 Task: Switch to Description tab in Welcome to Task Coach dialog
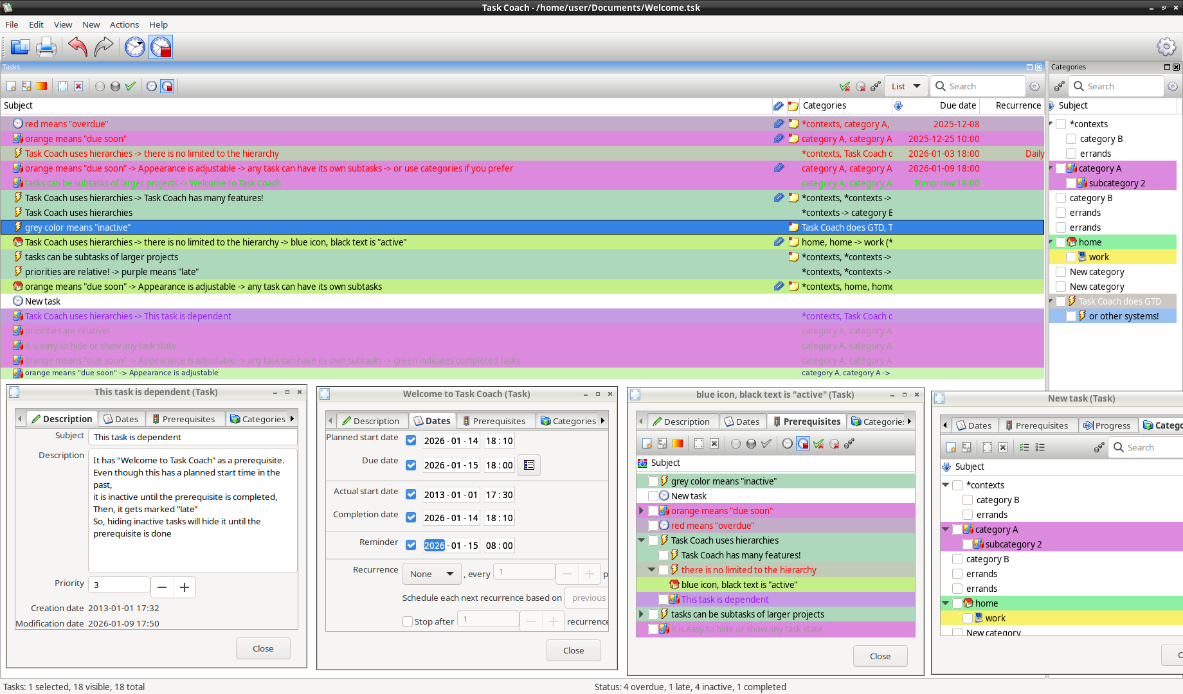372,421
